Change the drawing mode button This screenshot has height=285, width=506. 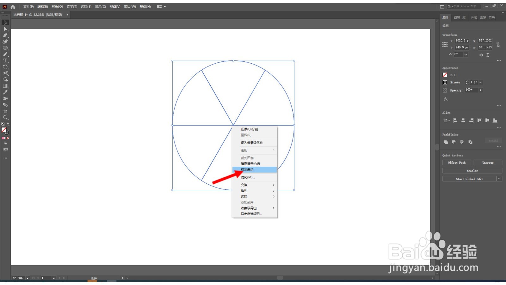point(5,143)
